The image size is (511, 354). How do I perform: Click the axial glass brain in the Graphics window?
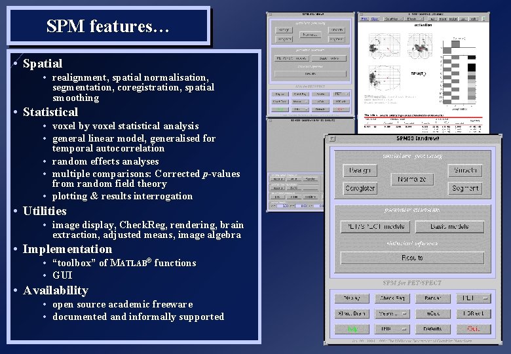[x=385, y=77]
